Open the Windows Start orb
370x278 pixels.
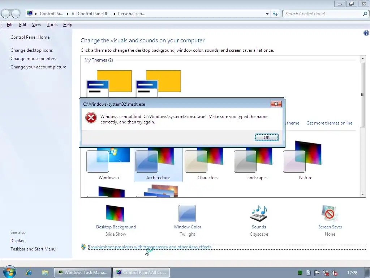point(9,272)
